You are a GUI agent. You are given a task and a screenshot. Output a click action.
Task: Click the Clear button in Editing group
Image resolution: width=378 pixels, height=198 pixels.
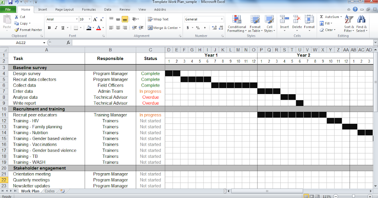328,30
